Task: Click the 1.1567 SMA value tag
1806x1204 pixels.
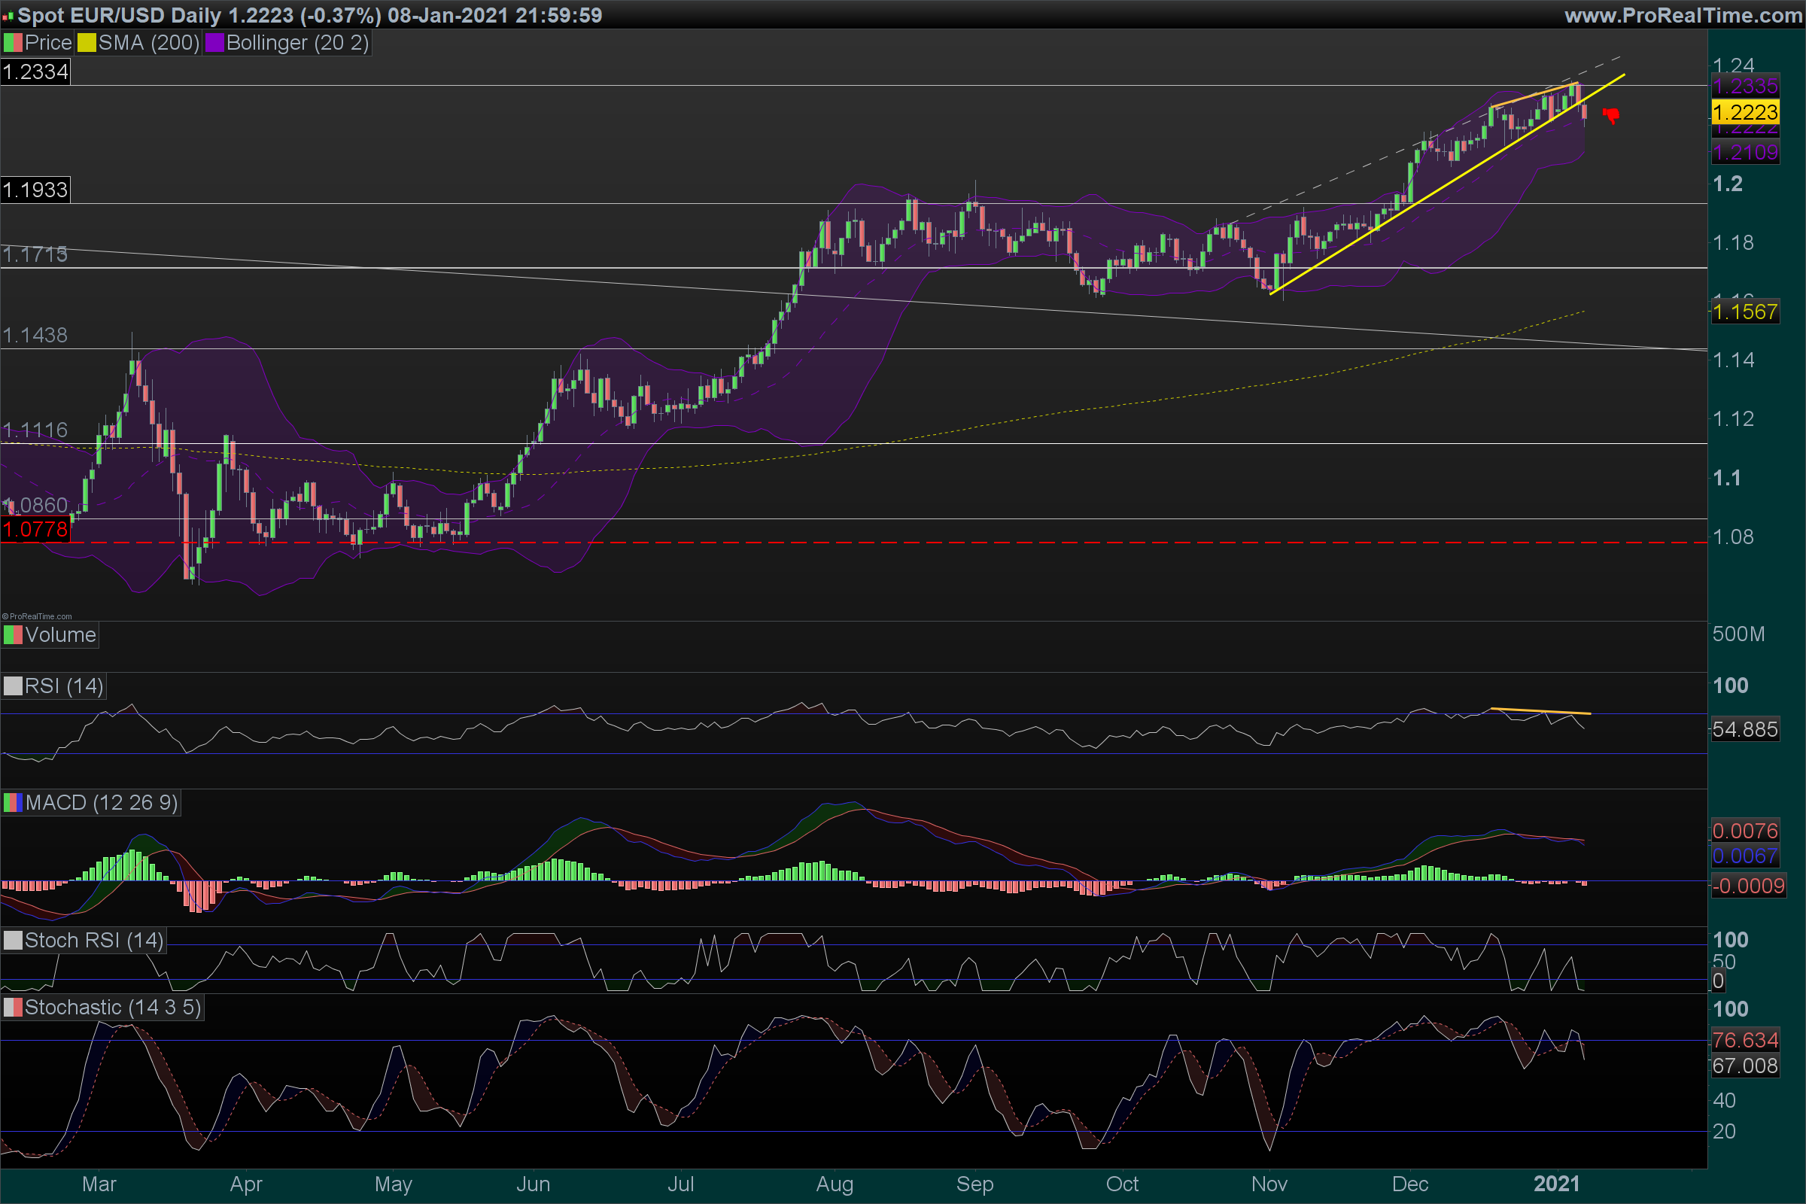Action: [1744, 312]
